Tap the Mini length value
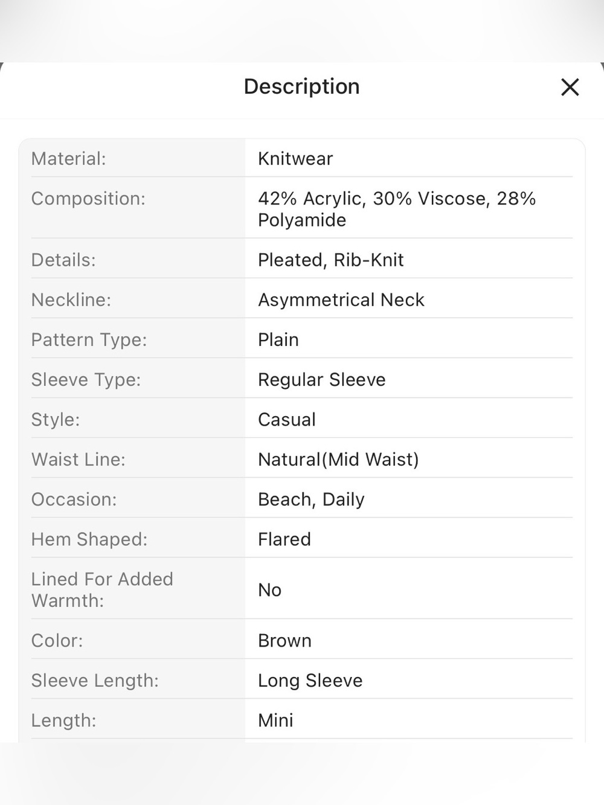Image resolution: width=604 pixels, height=805 pixels. pyautogui.click(x=275, y=720)
